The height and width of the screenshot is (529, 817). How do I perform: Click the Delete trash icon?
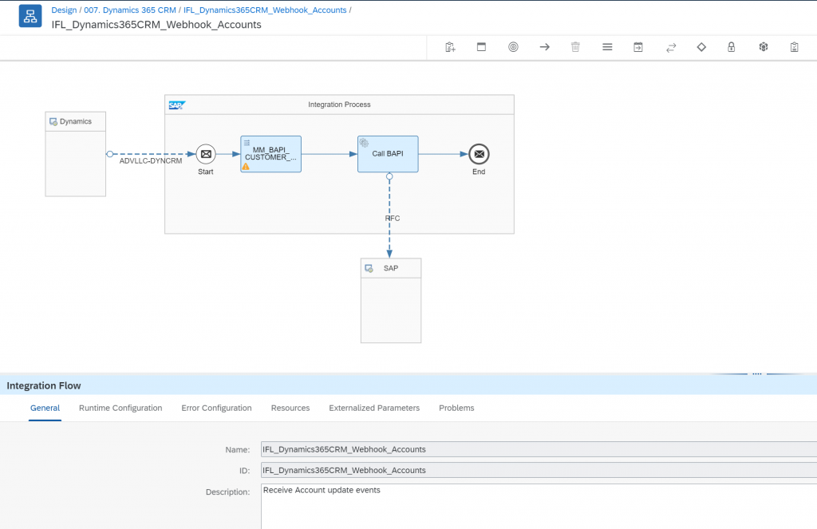click(575, 47)
